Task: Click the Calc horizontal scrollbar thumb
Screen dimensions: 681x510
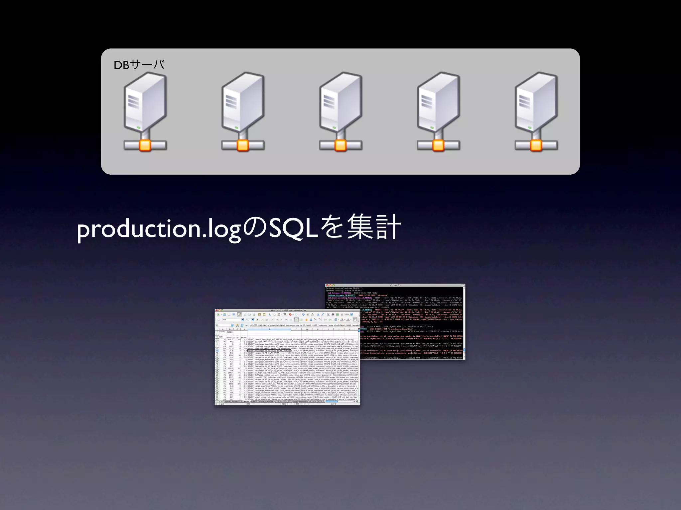Action: pyautogui.click(x=332, y=401)
